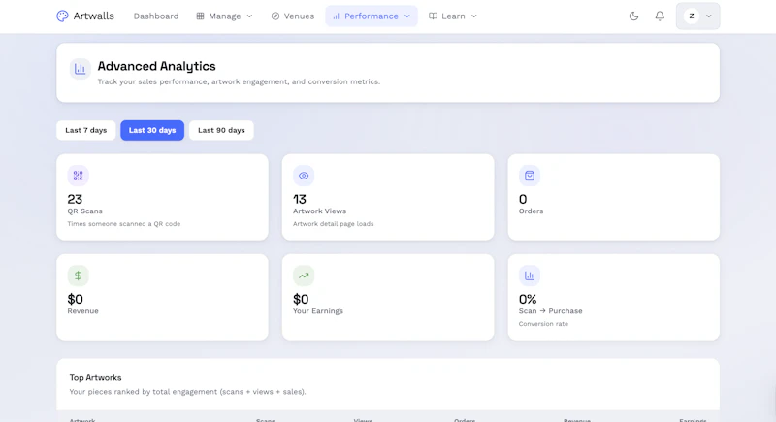
Task: Open the Manage menu
Action: pyautogui.click(x=225, y=16)
